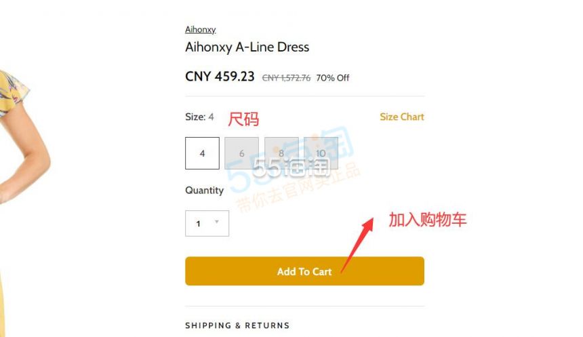Open the Aihonxy brand link
583x337 pixels.
[x=201, y=29]
